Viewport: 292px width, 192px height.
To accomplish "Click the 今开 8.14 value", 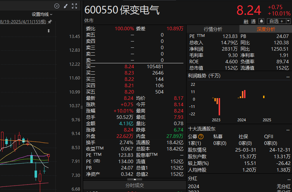I will pos(178,104).
